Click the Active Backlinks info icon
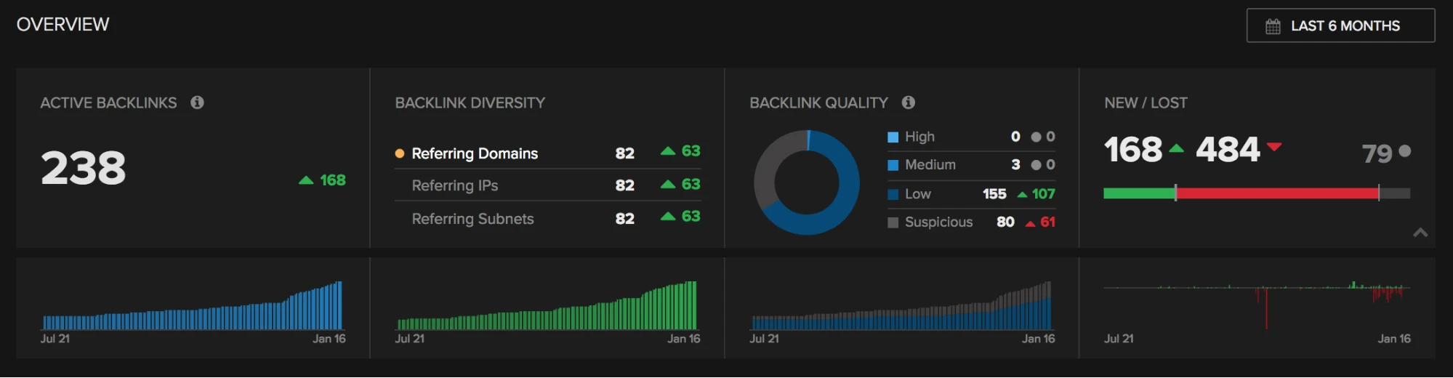Screen dimensions: 1453x378 point(197,102)
